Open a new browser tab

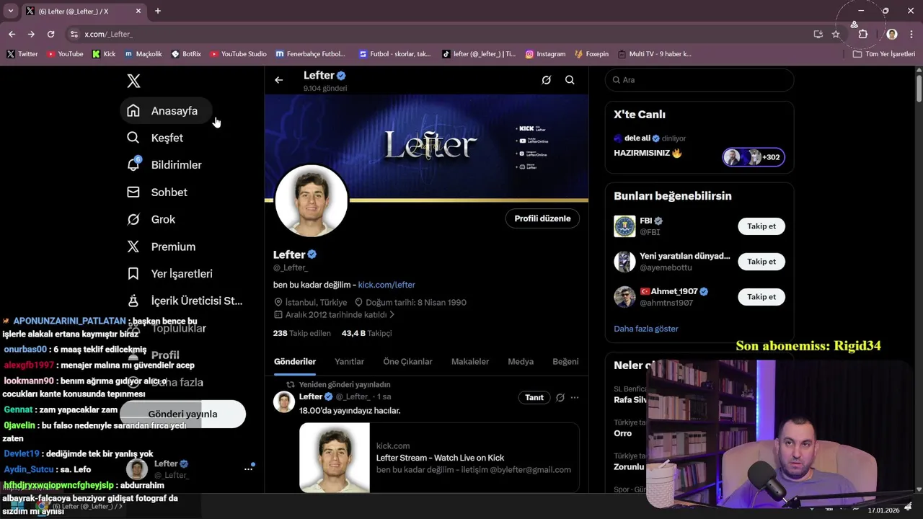(x=158, y=11)
